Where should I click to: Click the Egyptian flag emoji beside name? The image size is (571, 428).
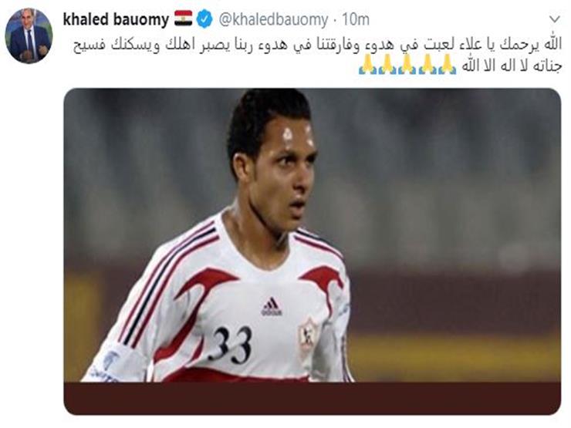183,19
